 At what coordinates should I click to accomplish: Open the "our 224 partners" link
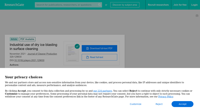click(102, 91)
